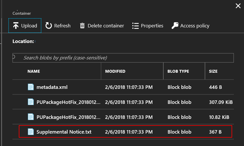Click the file icon of the 10.82 KiB blob
Screen dimensions: 244x146
(x=31, y=117)
